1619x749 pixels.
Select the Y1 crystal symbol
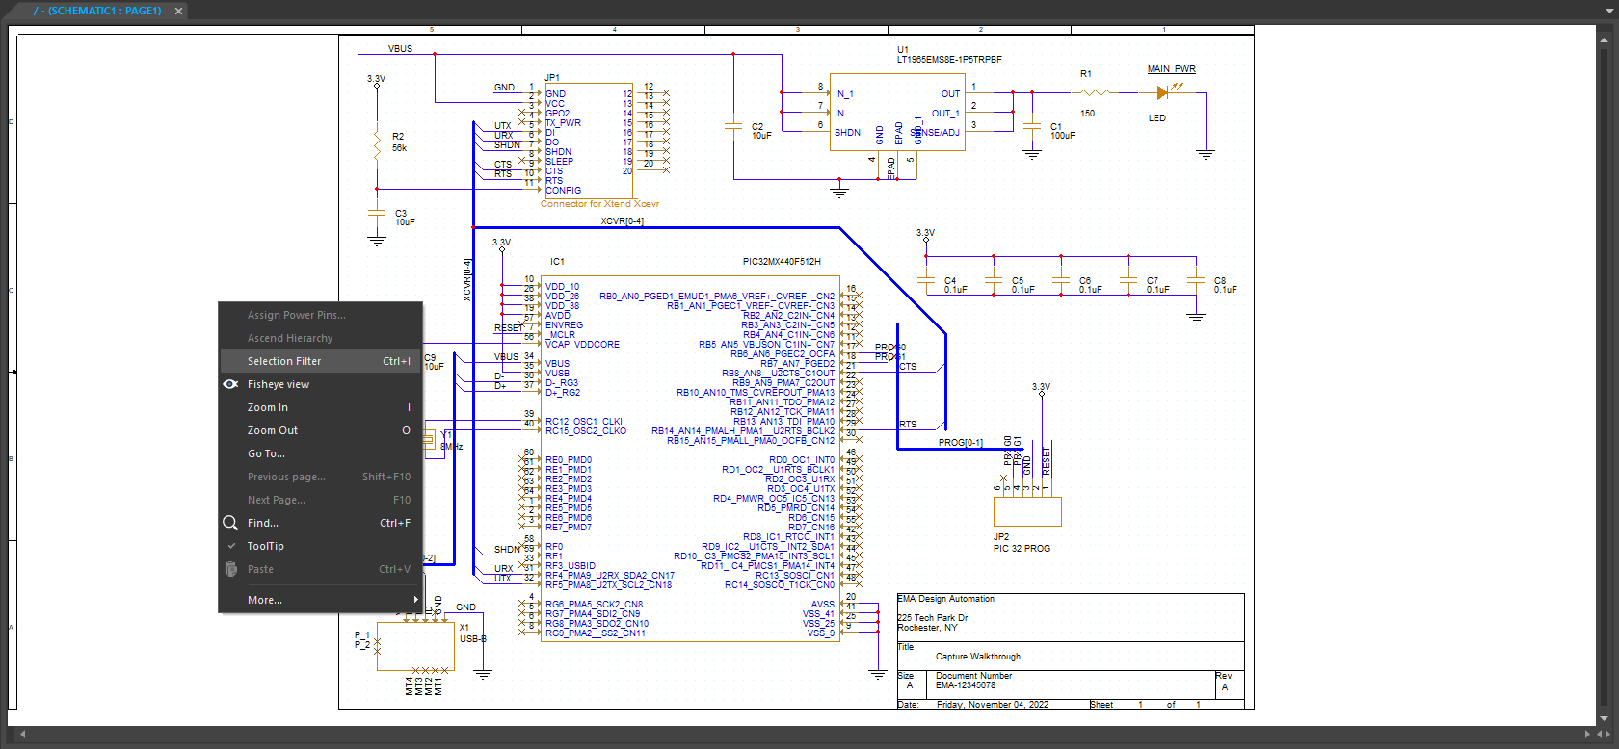coord(429,441)
